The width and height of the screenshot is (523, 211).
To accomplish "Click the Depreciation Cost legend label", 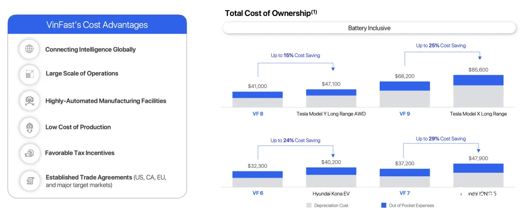I will pyautogui.click(x=331, y=205).
